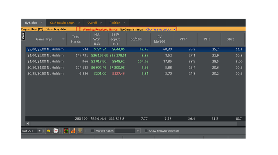This screenshot has width=278, height=155.
Task: Click the horizontal scrollbar left arrow
Action: 28,124
